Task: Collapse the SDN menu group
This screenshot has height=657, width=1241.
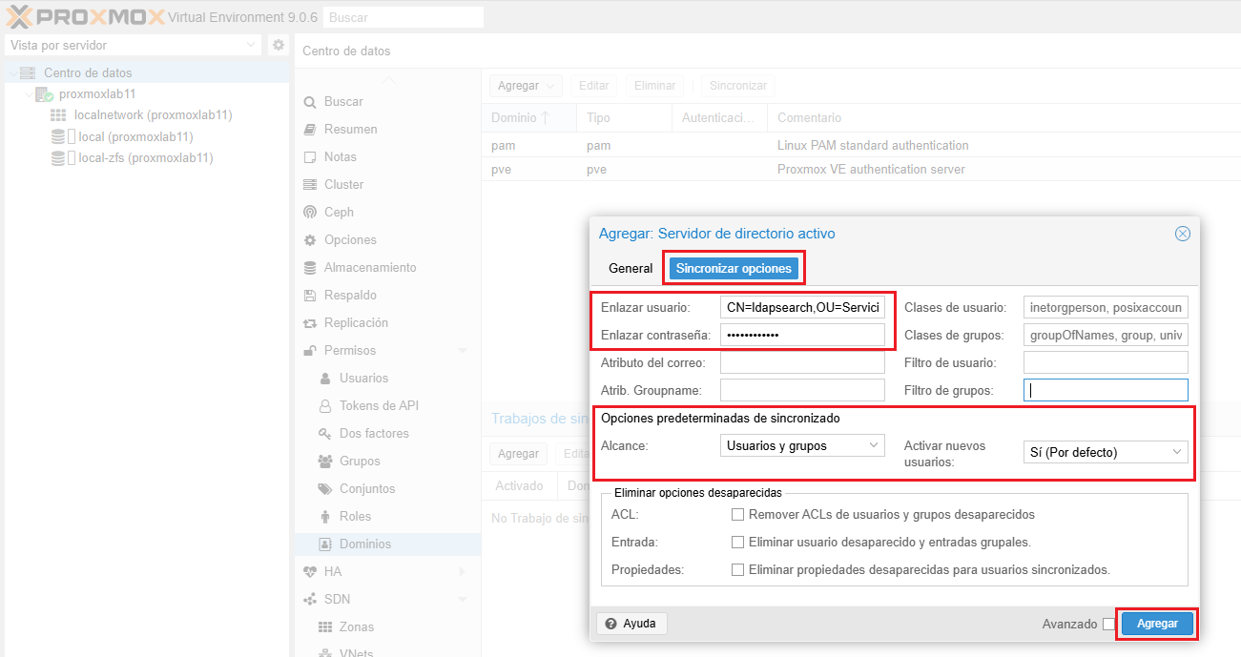Action: [x=464, y=599]
